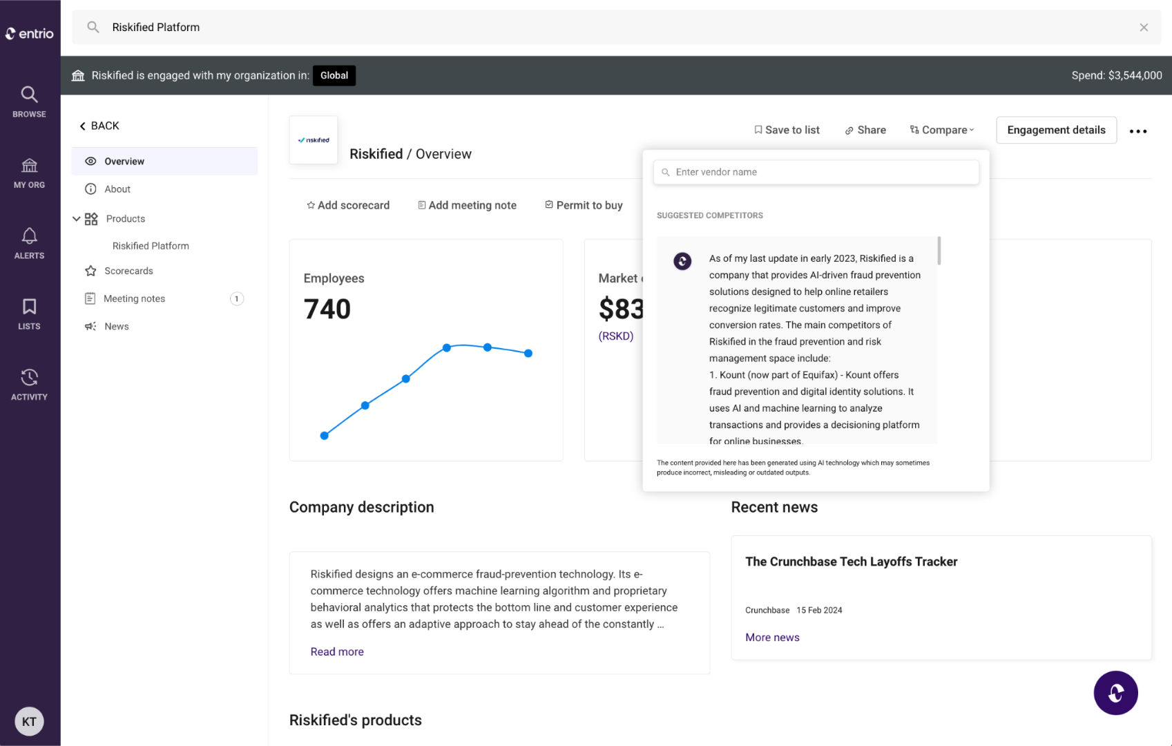Viewport: 1172px width, 746px height.
Task: Open the three-dot more options menu
Action: click(x=1137, y=131)
